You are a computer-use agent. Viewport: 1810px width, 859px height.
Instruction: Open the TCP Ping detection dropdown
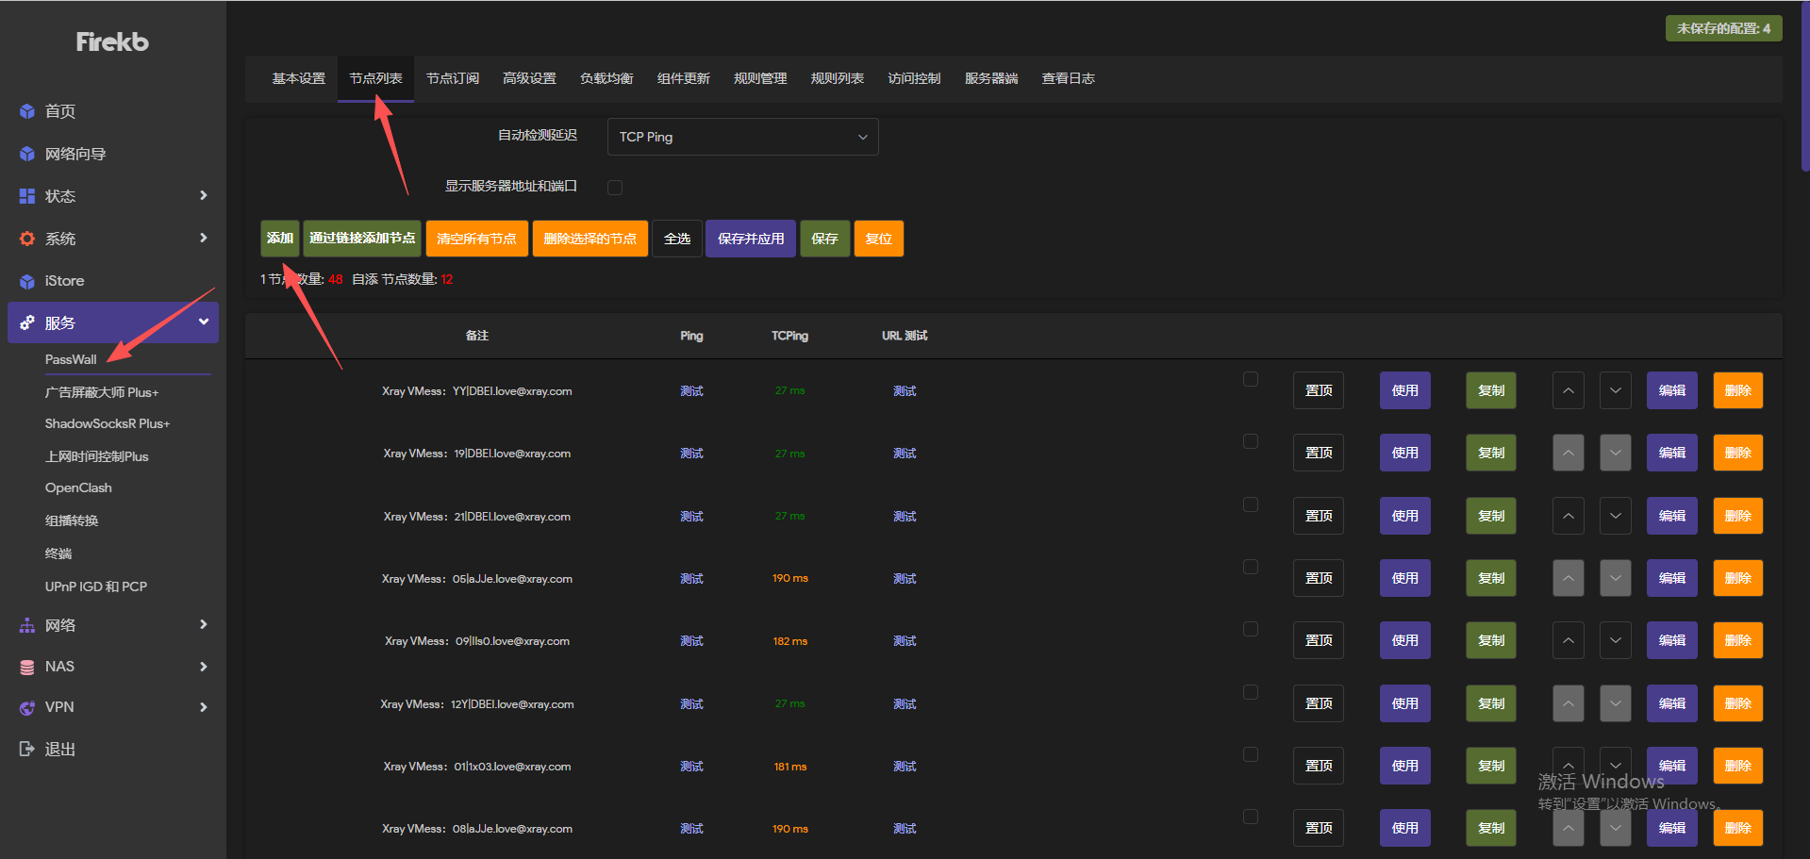pos(742,137)
